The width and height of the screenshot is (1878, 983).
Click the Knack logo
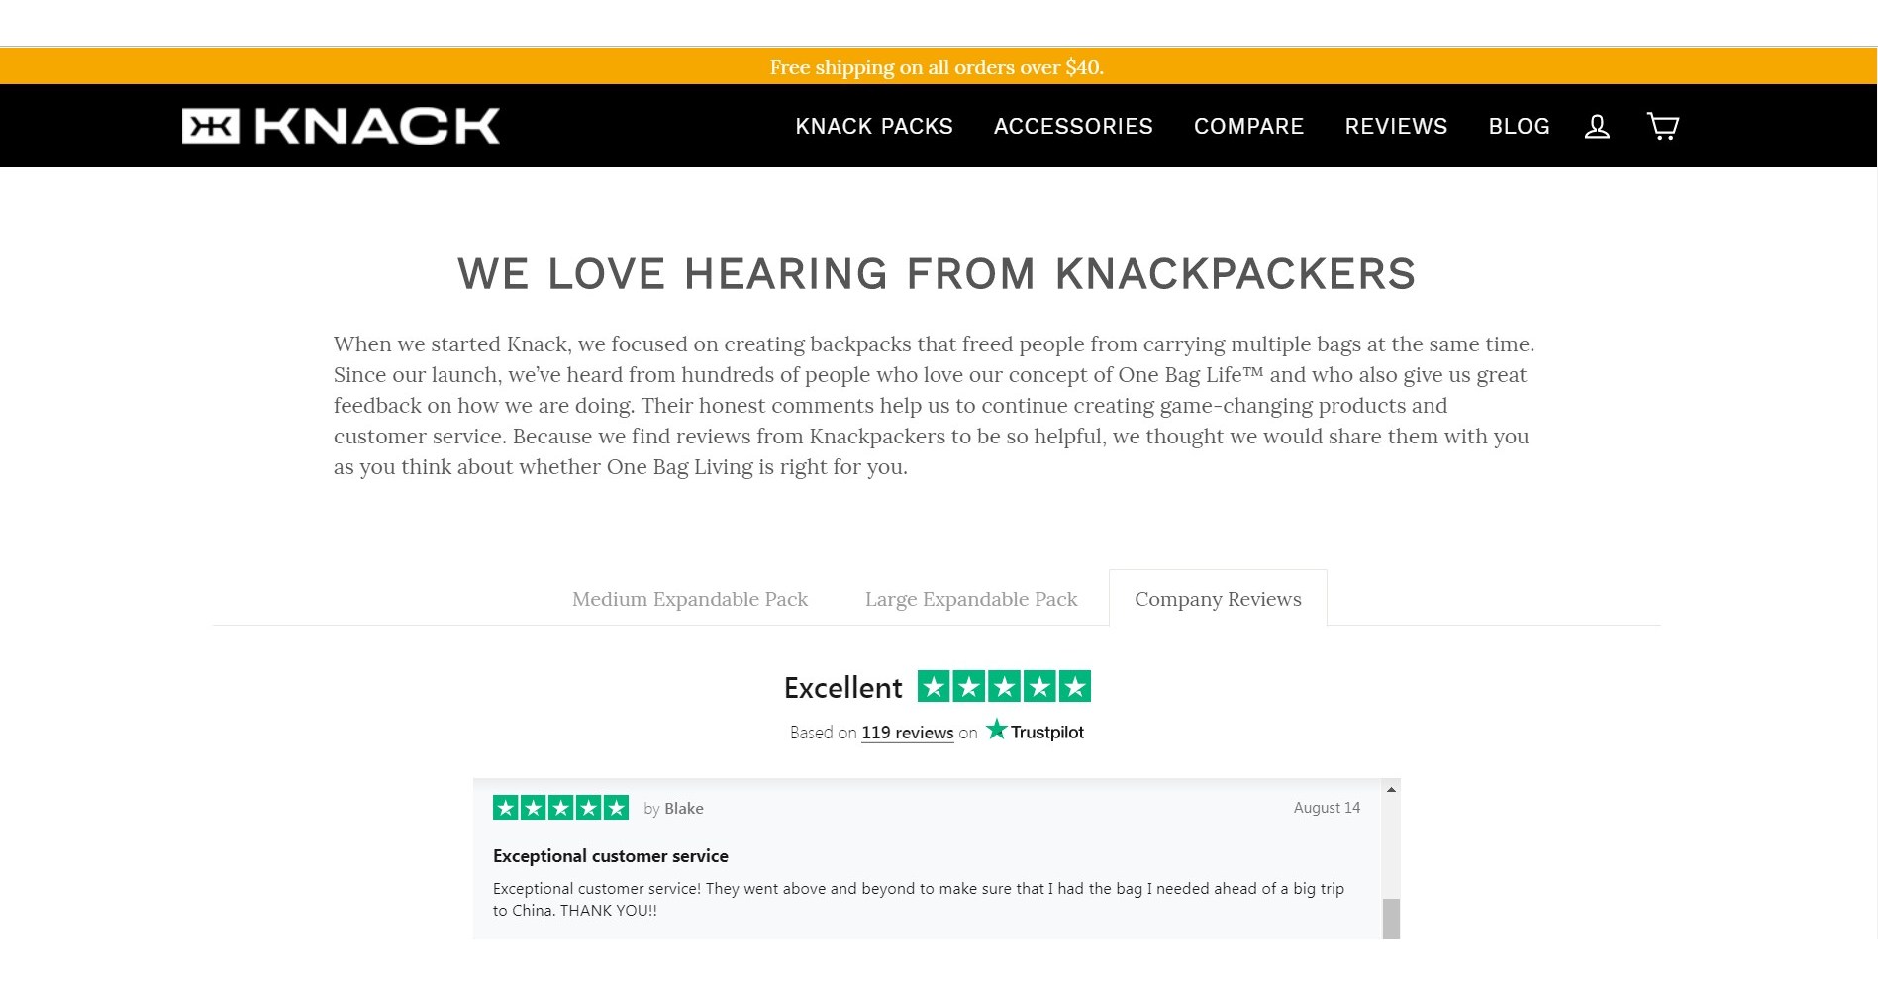click(341, 126)
